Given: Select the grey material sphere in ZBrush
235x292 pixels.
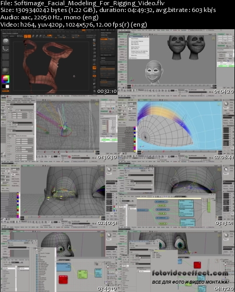Looking at the screenshot, I should [x=6, y=71].
